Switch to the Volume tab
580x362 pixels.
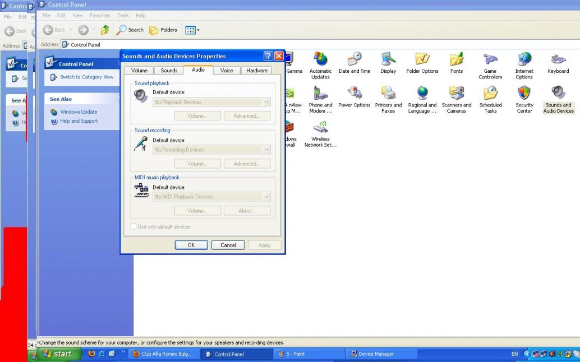coord(139,71)
